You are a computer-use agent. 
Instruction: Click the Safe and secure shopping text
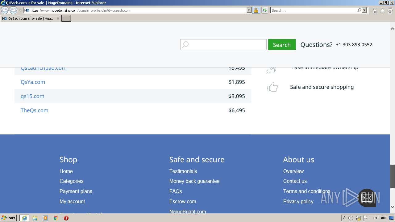[x=322, y=87]
